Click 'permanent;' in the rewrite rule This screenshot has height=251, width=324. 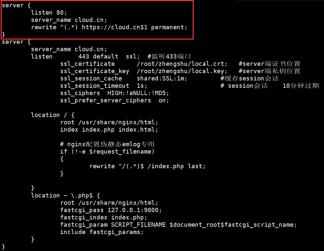(x=169, y=27)
